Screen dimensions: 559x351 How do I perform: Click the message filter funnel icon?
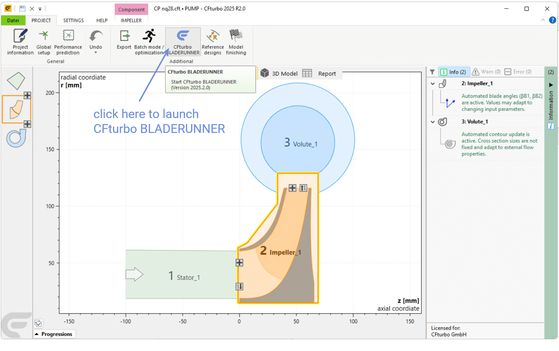pos(432,72)
